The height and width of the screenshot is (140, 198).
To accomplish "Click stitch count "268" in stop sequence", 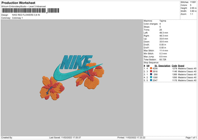I will click(155, 74).
